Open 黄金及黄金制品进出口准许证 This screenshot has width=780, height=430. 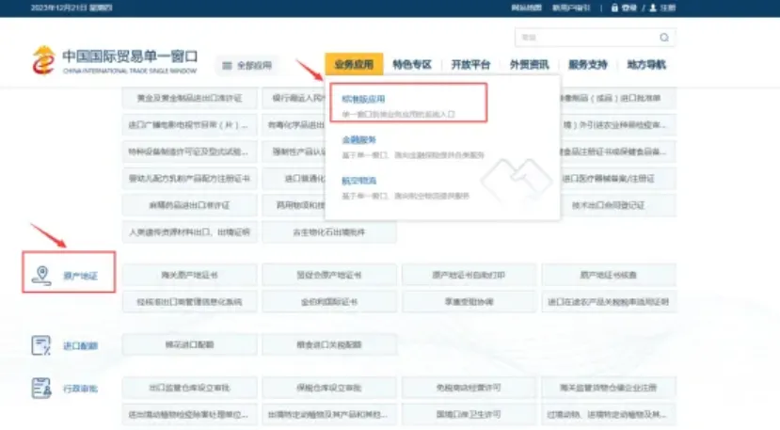click(189, 98)
